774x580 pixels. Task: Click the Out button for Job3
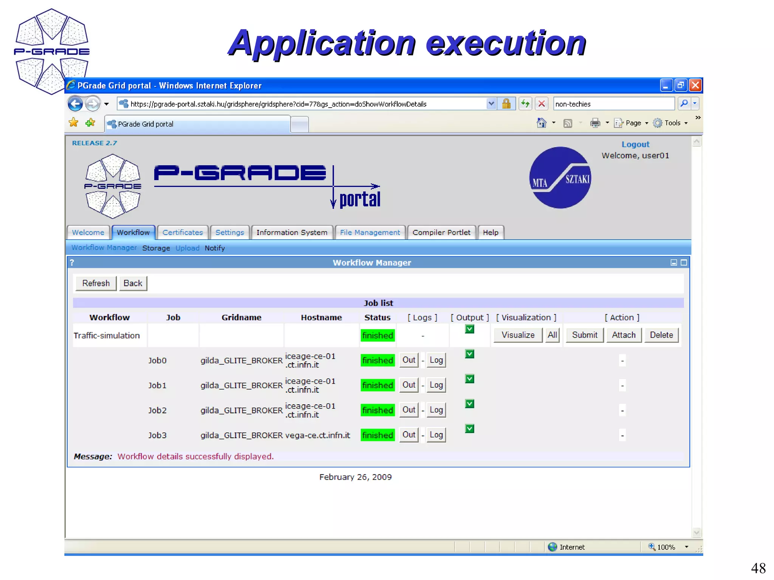pos(409,435)
